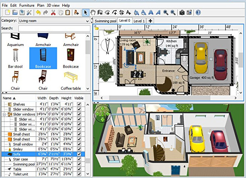
Task: Zoom out of the plan
Action: (x=173, y=13)
